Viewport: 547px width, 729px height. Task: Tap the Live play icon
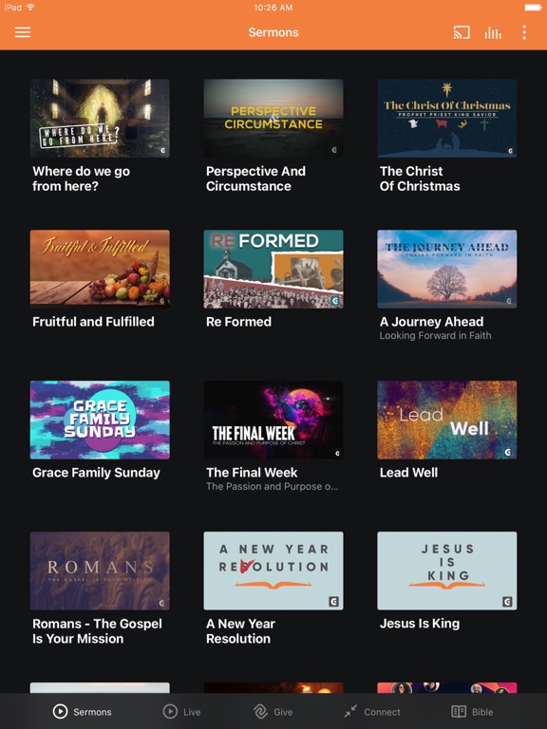click(170, 711)
